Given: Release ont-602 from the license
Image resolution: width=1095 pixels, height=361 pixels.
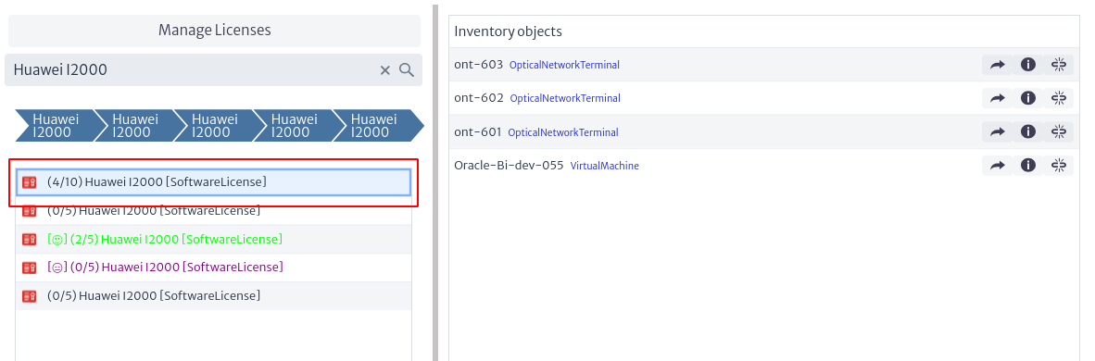Looking at the screenshot, I should click(1059, 98).
